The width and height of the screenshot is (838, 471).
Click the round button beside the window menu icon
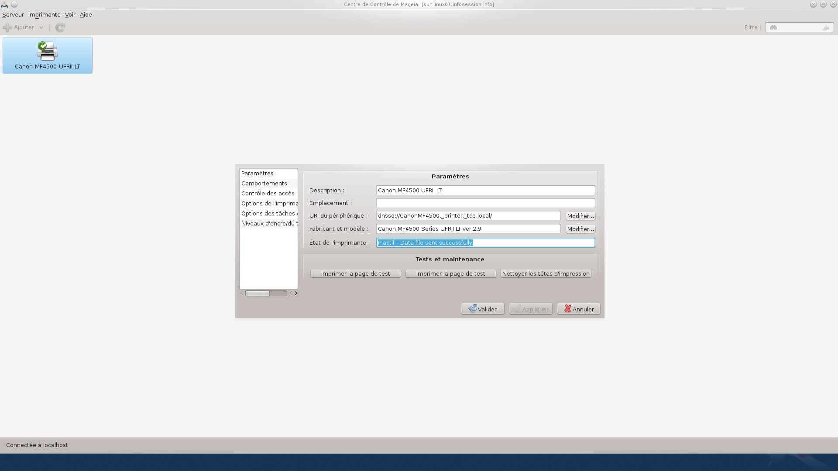14,4
